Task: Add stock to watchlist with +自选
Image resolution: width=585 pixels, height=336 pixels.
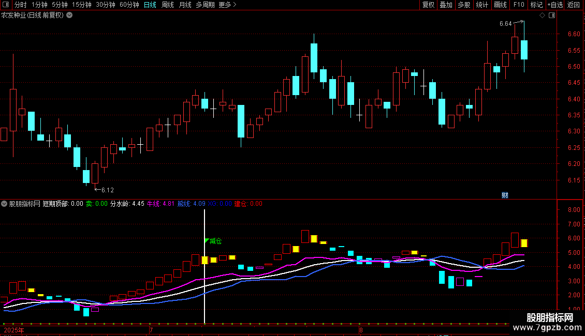Action: point(555,5)
